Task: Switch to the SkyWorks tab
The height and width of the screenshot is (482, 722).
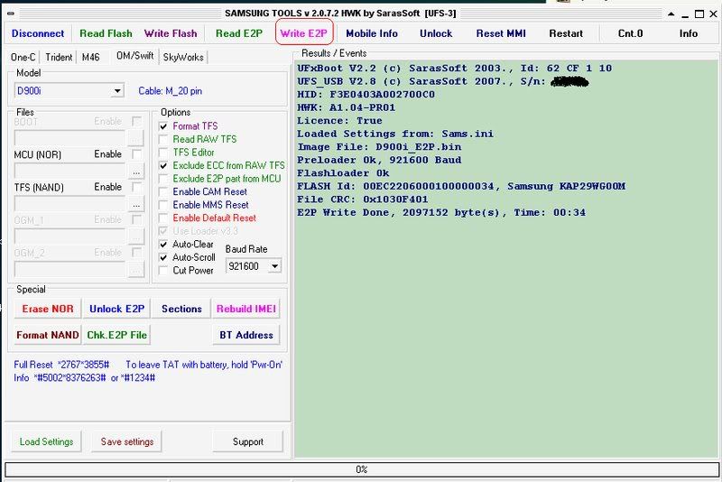Action: (x=183, y=57)
